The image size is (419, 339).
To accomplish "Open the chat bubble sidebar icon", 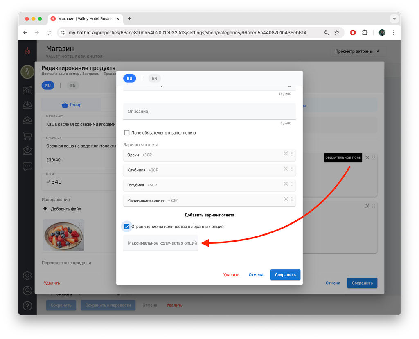I will coord(27,166).
